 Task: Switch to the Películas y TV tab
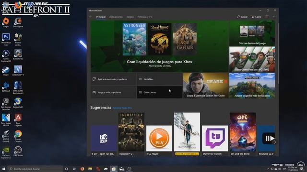click(x=145, y=17)
